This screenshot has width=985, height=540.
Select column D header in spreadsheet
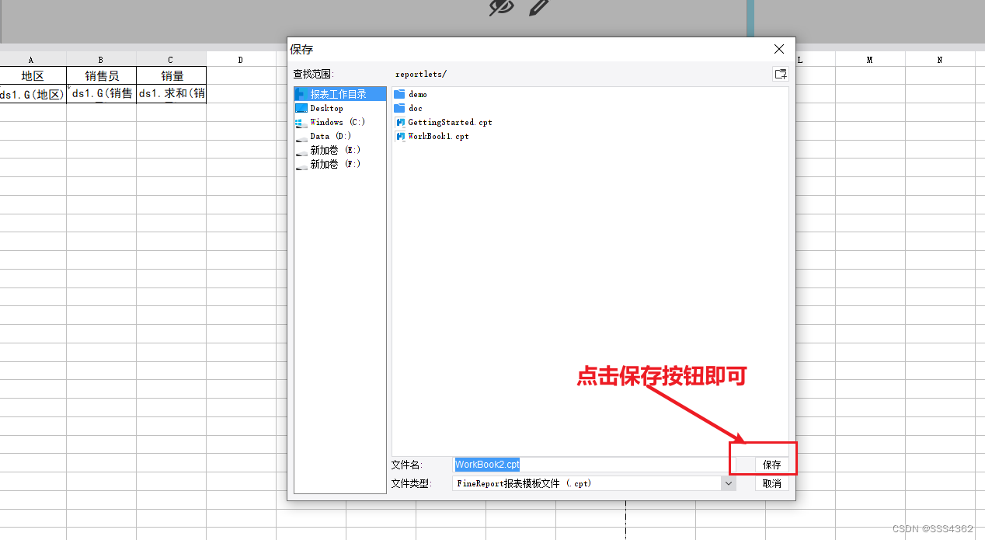pyautogui.click(x=241, y=59)
